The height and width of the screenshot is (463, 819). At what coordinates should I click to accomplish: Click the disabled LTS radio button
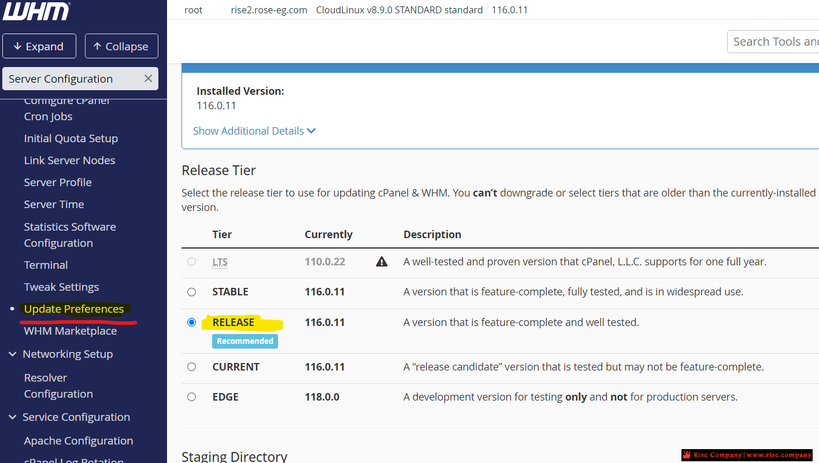(x=192, y=262)
